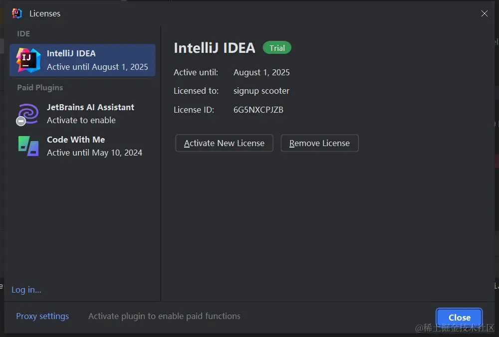Image resolution: width=499 pixels, height=337 pixels.
Task: Click the August 1, 2025 date in details
Action: (x=261, y=72)
